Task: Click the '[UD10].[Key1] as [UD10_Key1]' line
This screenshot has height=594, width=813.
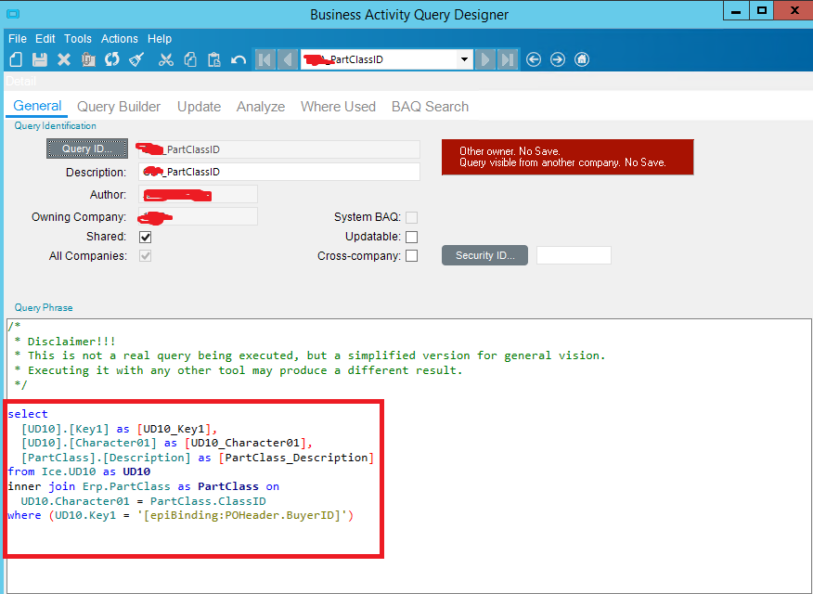Action: [119, 429]
